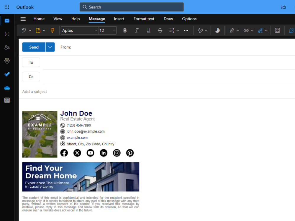This screenshot has height=221, width=295.
Task: Open the Send button dropdown arrow
Action: point(50,47)
